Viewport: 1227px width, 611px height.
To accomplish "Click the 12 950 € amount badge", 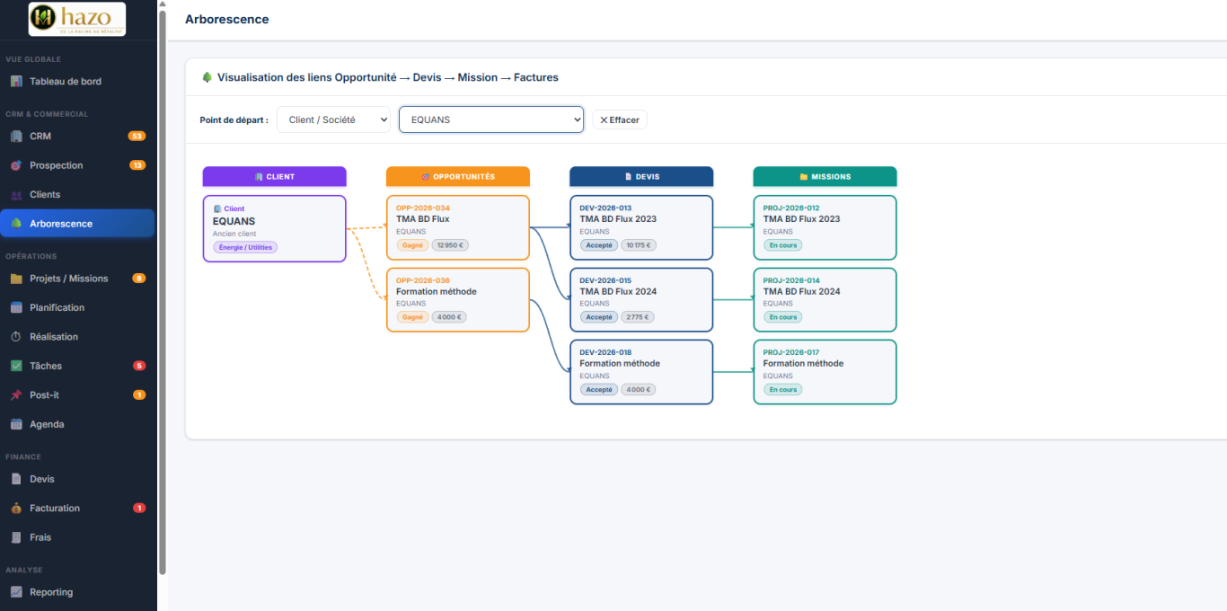I will pyautogui.click(x=450, y=245).
